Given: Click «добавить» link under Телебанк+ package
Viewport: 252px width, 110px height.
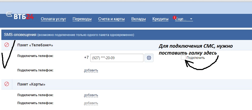Looking at the screenshot, I should click(91, 70).
